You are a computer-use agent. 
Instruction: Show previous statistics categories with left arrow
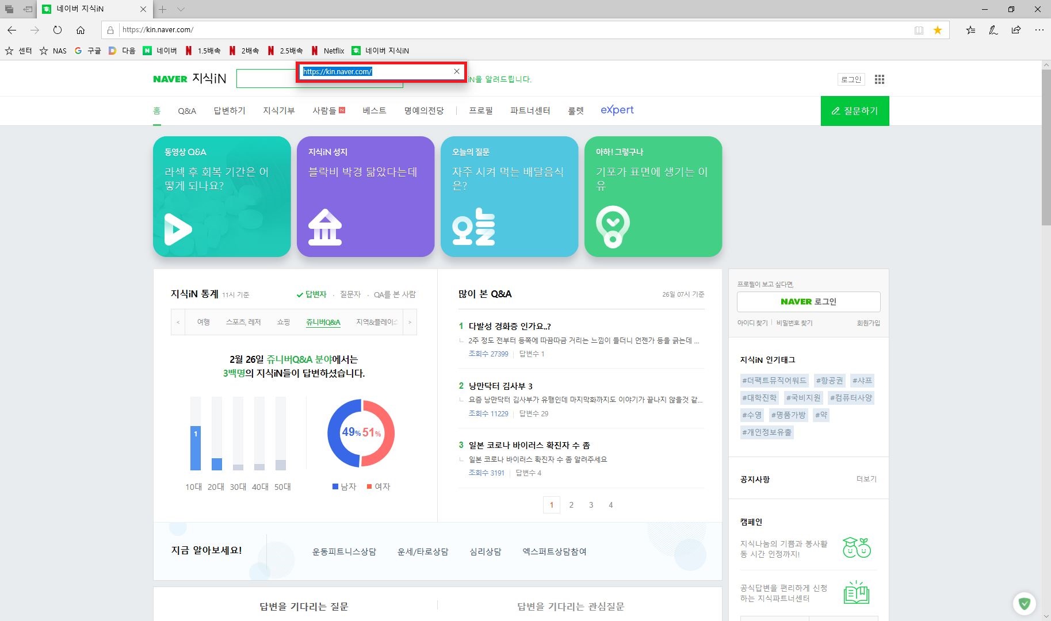click(x=178, y=322)
